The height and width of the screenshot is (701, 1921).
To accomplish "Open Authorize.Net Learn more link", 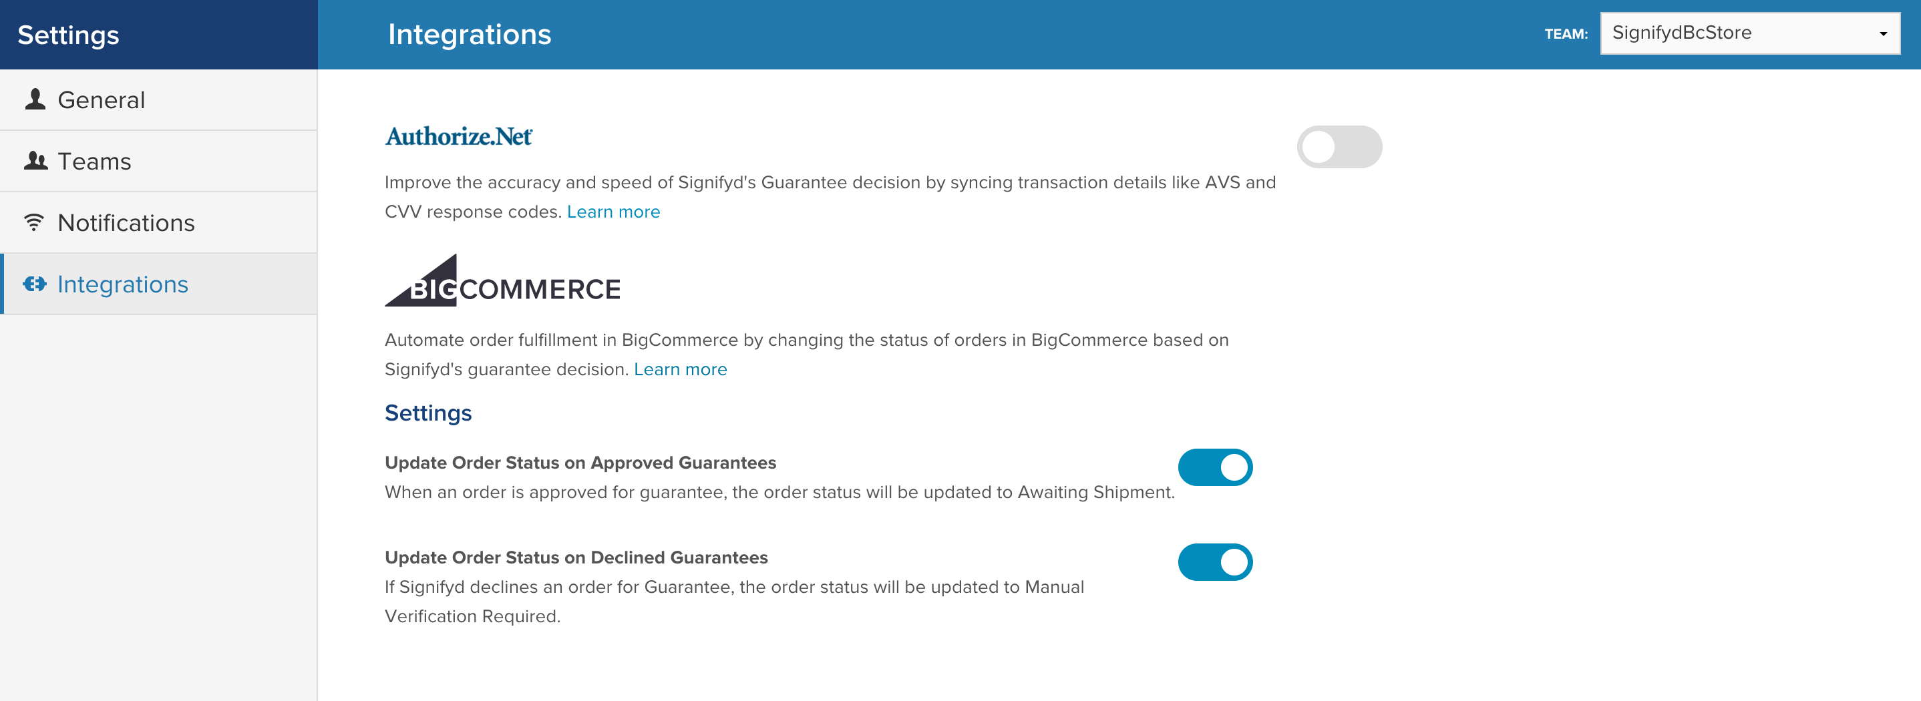I will [x=613, y=212].
